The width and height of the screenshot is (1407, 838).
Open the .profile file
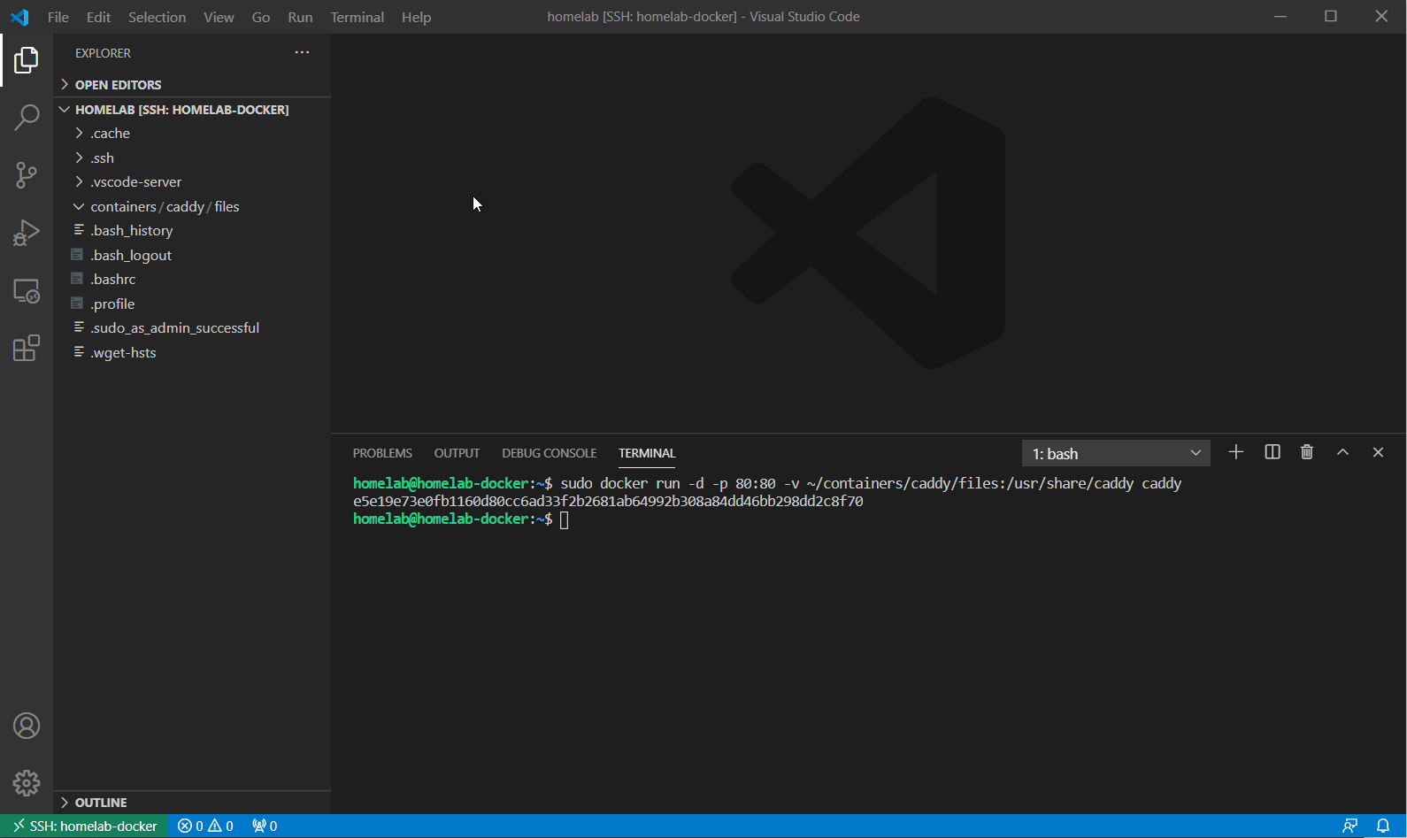192,304
